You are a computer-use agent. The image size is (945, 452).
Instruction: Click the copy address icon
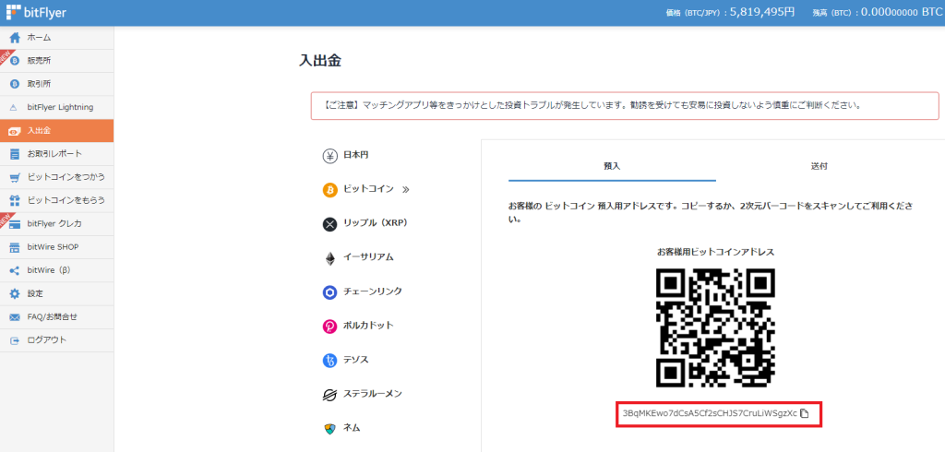tap(804, 413)
